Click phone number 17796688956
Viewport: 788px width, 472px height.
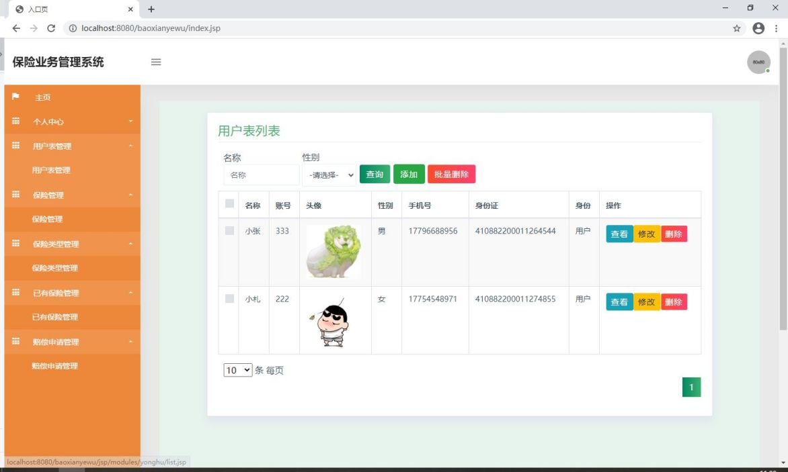433,231
